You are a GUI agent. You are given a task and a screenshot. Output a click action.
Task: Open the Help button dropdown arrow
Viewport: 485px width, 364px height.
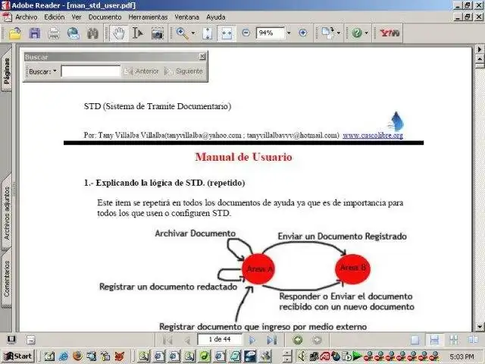click(x=367, y=33)
